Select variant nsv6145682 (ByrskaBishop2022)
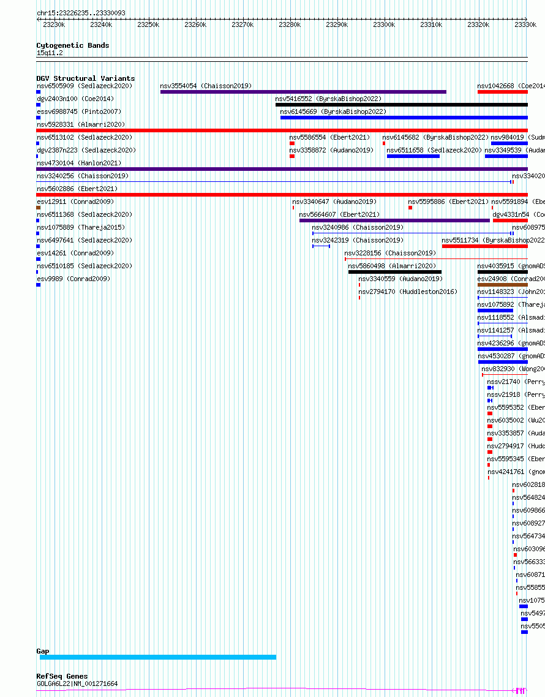 (x=435, y=137)
